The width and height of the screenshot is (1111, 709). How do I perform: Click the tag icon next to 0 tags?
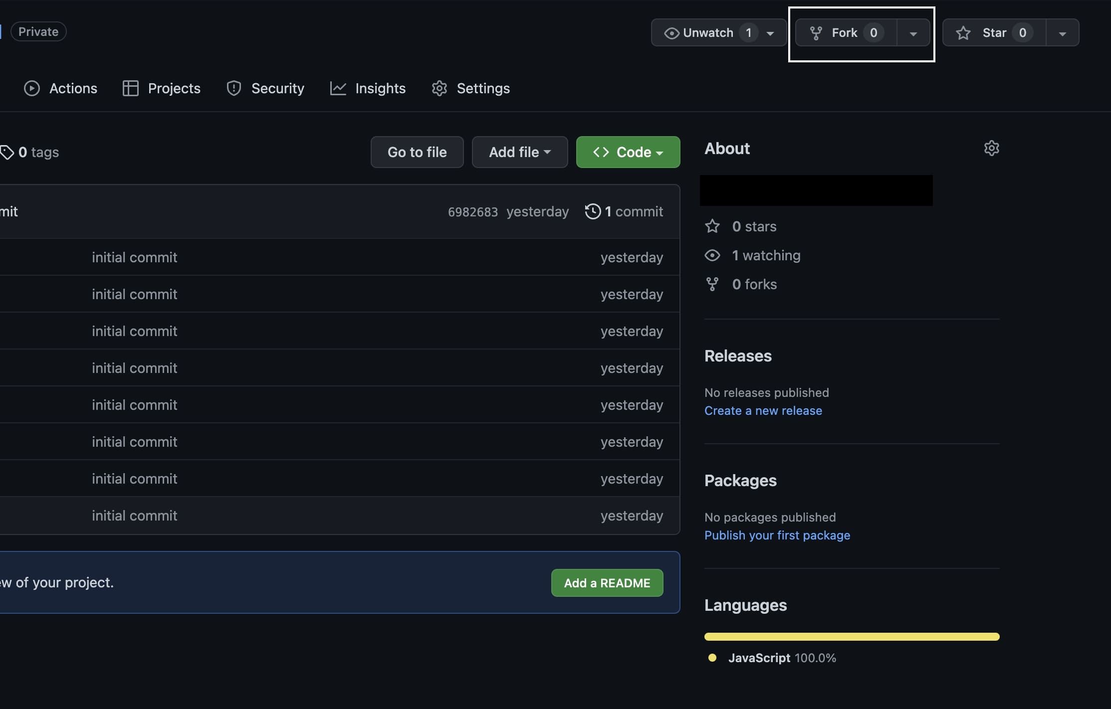click(x=7, y=152)
